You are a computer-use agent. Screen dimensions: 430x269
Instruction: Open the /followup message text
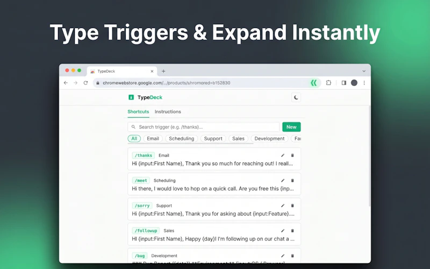tap(213, 239)
